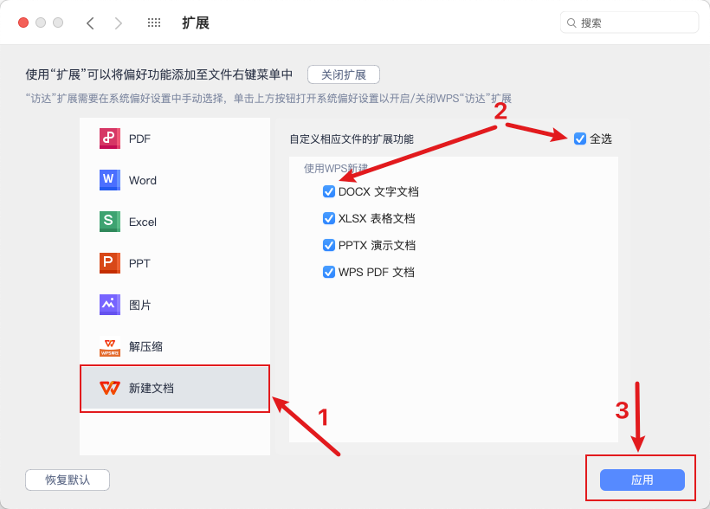Apply changes with the 应用 button

pos(642,480)
